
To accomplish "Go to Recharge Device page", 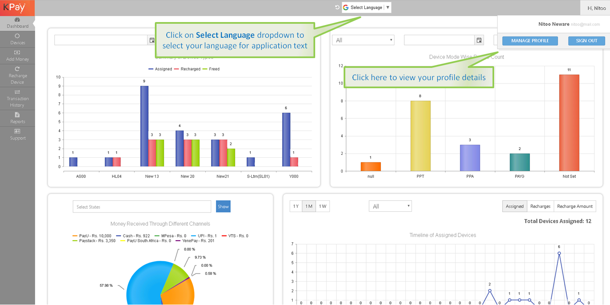I will (x=17, y=75).
